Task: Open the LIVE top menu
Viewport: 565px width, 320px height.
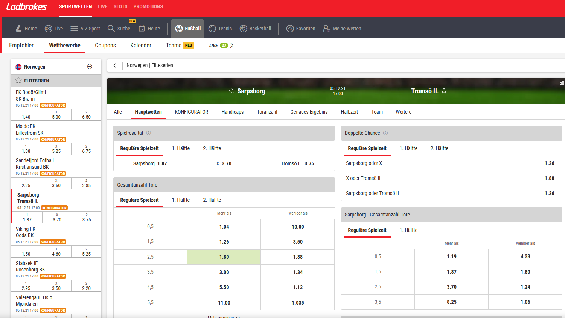Action: pyautogui.click(x=103, y=6)
